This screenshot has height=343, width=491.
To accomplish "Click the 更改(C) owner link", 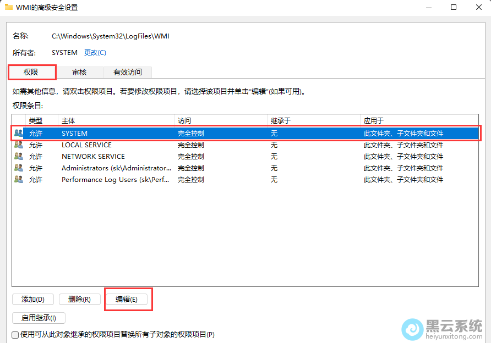I will 95,53.
